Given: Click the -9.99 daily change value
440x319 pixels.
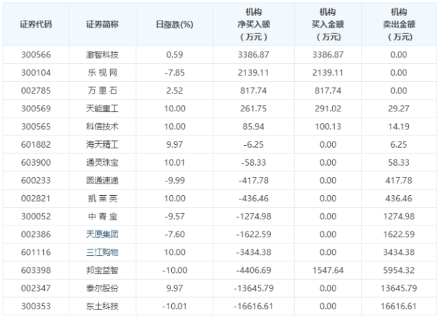Looking at the screenshot, I should pos(175,180).
